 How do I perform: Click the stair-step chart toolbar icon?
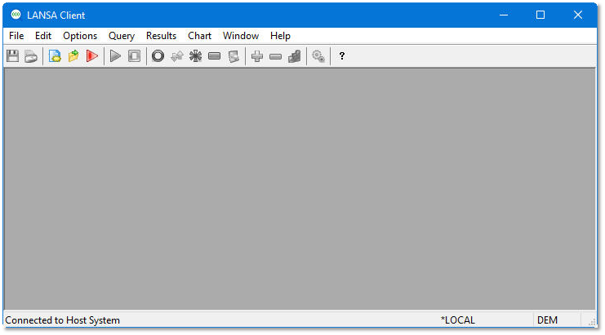click(295, 56)
